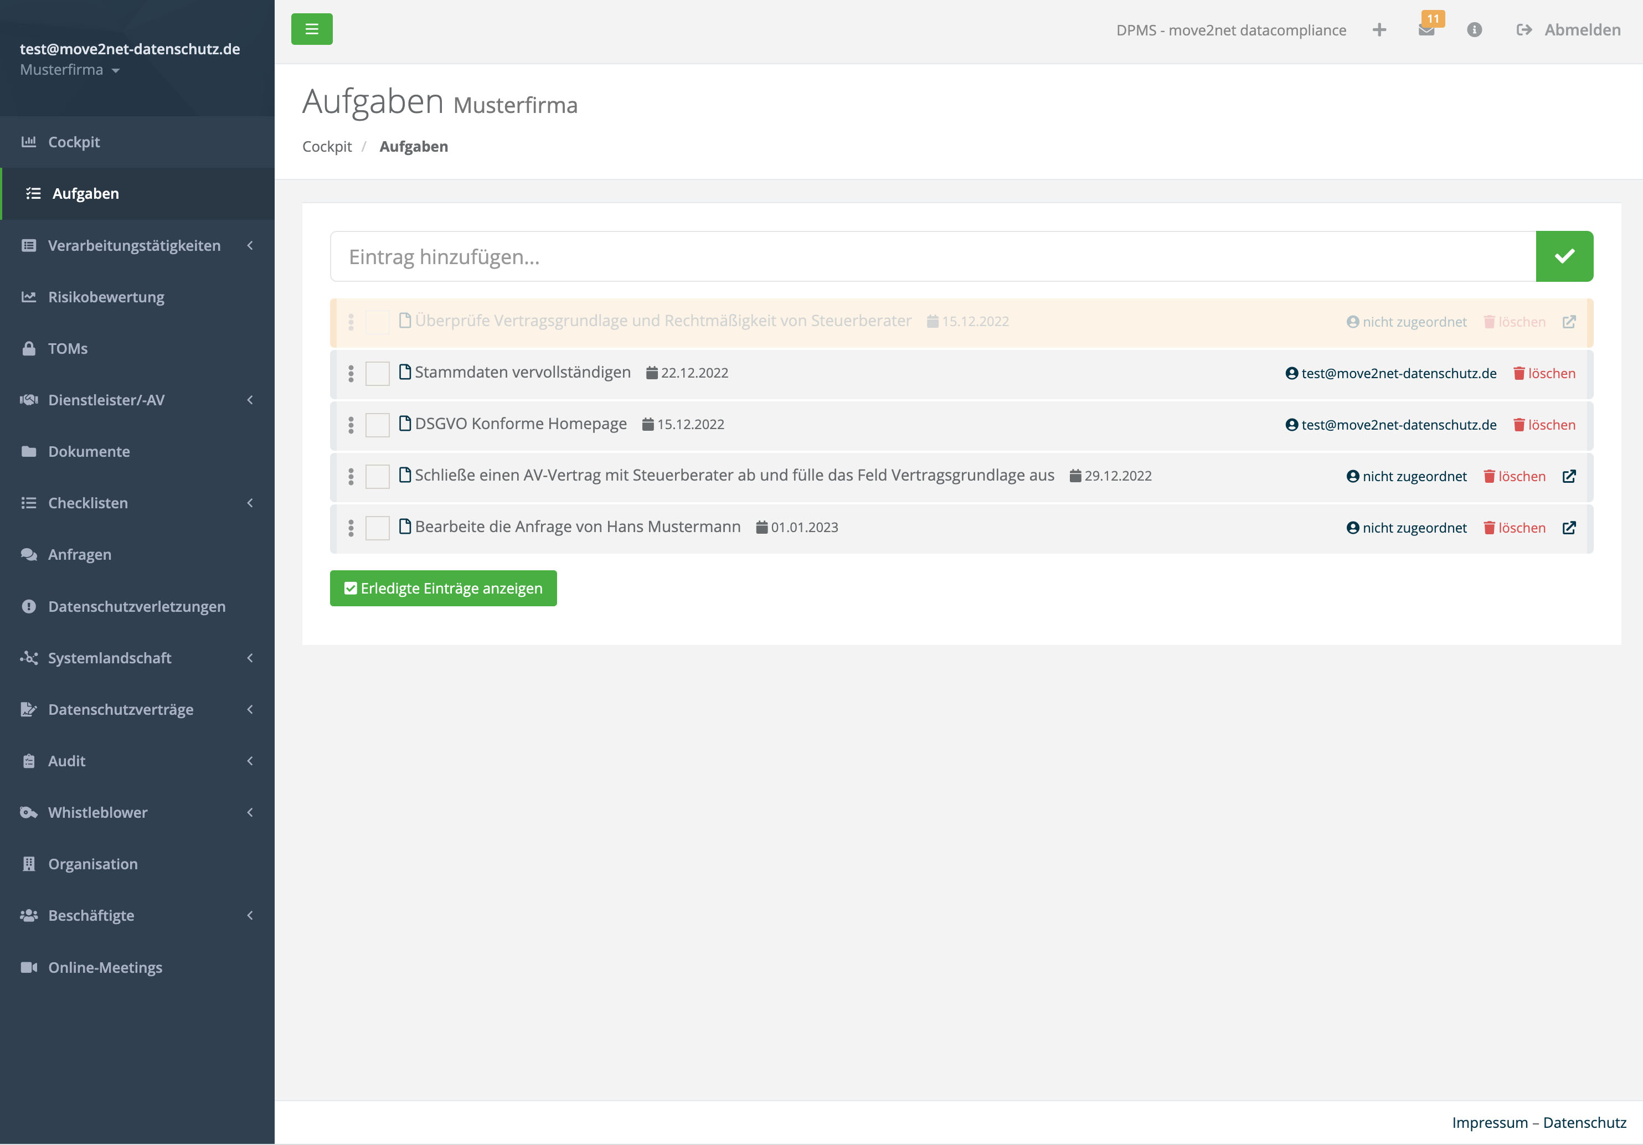Click calendar icon next to 22.12.2022

pos(652,373)
